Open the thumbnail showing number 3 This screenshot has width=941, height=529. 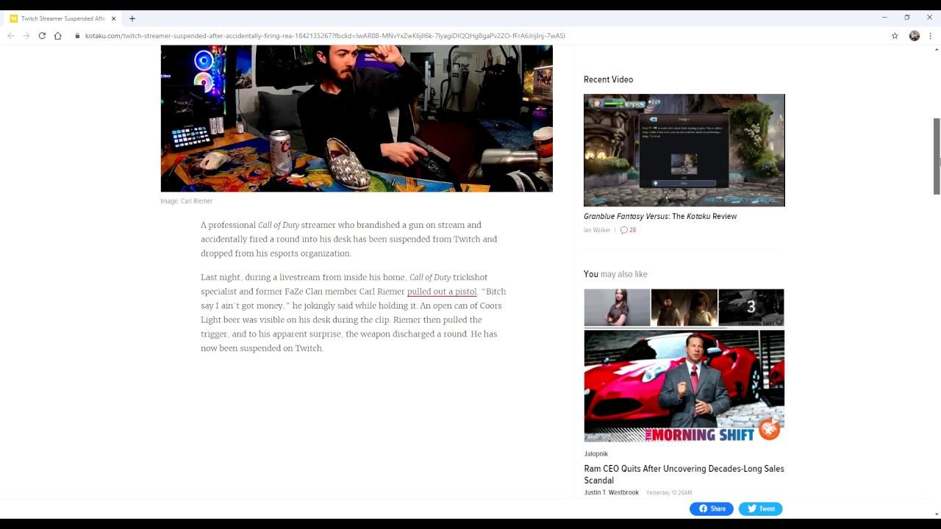[x=751, y=307]
